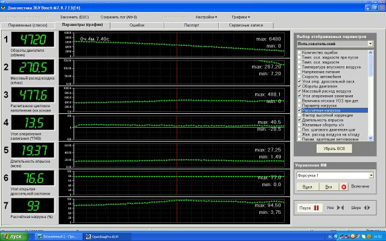386x241 pixels.
Task: Click the red stop icon beside Вкл.
Action: point(344,187)
